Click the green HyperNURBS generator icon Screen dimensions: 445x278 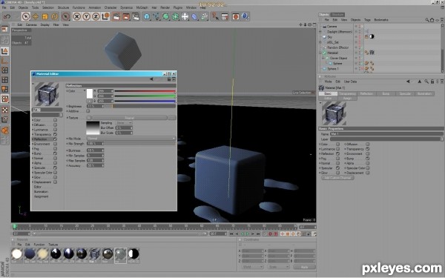(165, 16)
